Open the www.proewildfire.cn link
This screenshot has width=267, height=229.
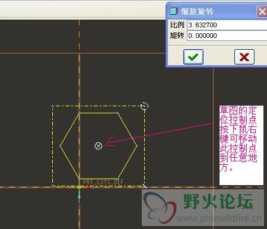click(x=219, y=218)
